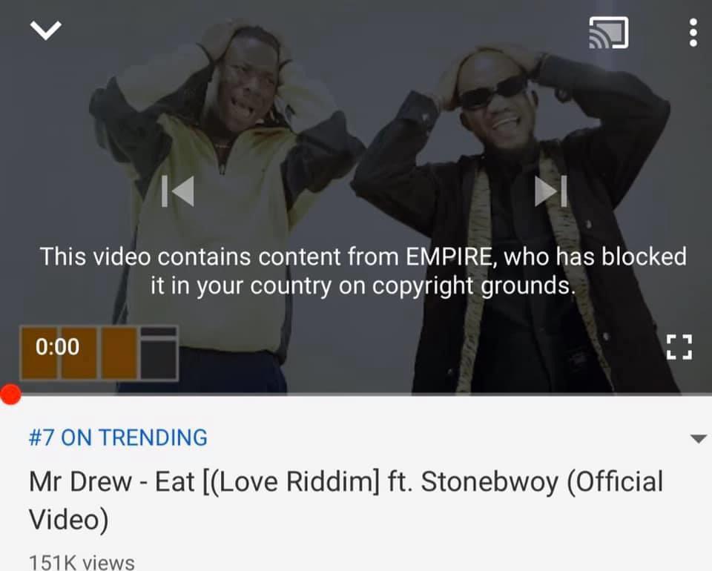
Task: Click the 151K views count
Action: tap(82, 563)
